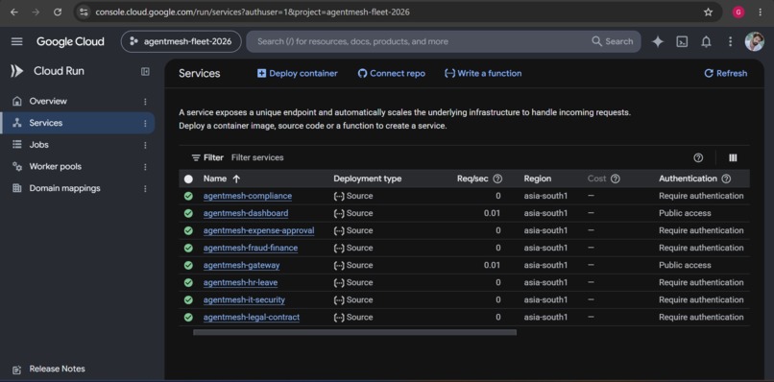Go to Overview in sidebar

tap(48, 101)
